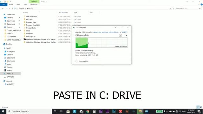Select the Windows folder

point(29,34)
